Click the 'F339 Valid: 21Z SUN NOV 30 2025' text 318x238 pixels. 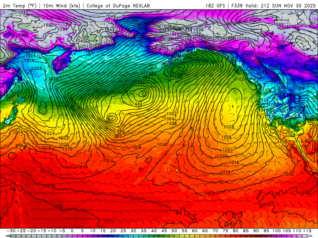(x=273, y=6)
